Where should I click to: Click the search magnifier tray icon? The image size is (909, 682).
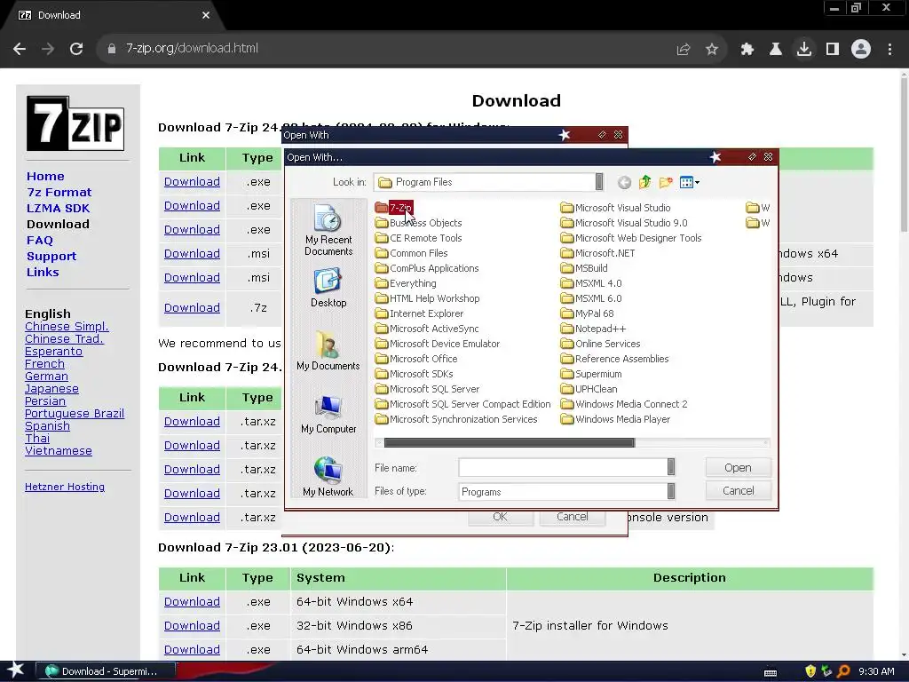pos(843,671)
